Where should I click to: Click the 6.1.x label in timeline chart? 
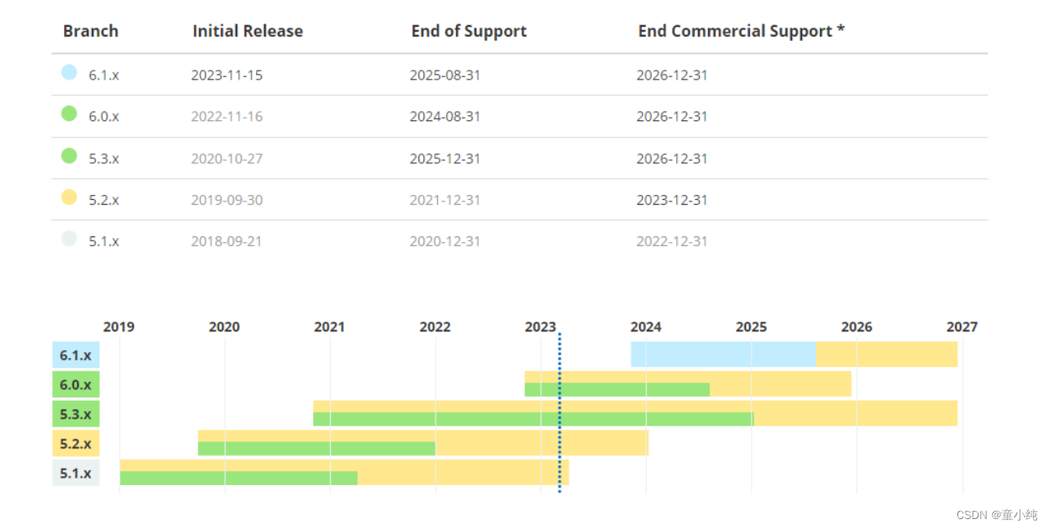click(76, 355)
